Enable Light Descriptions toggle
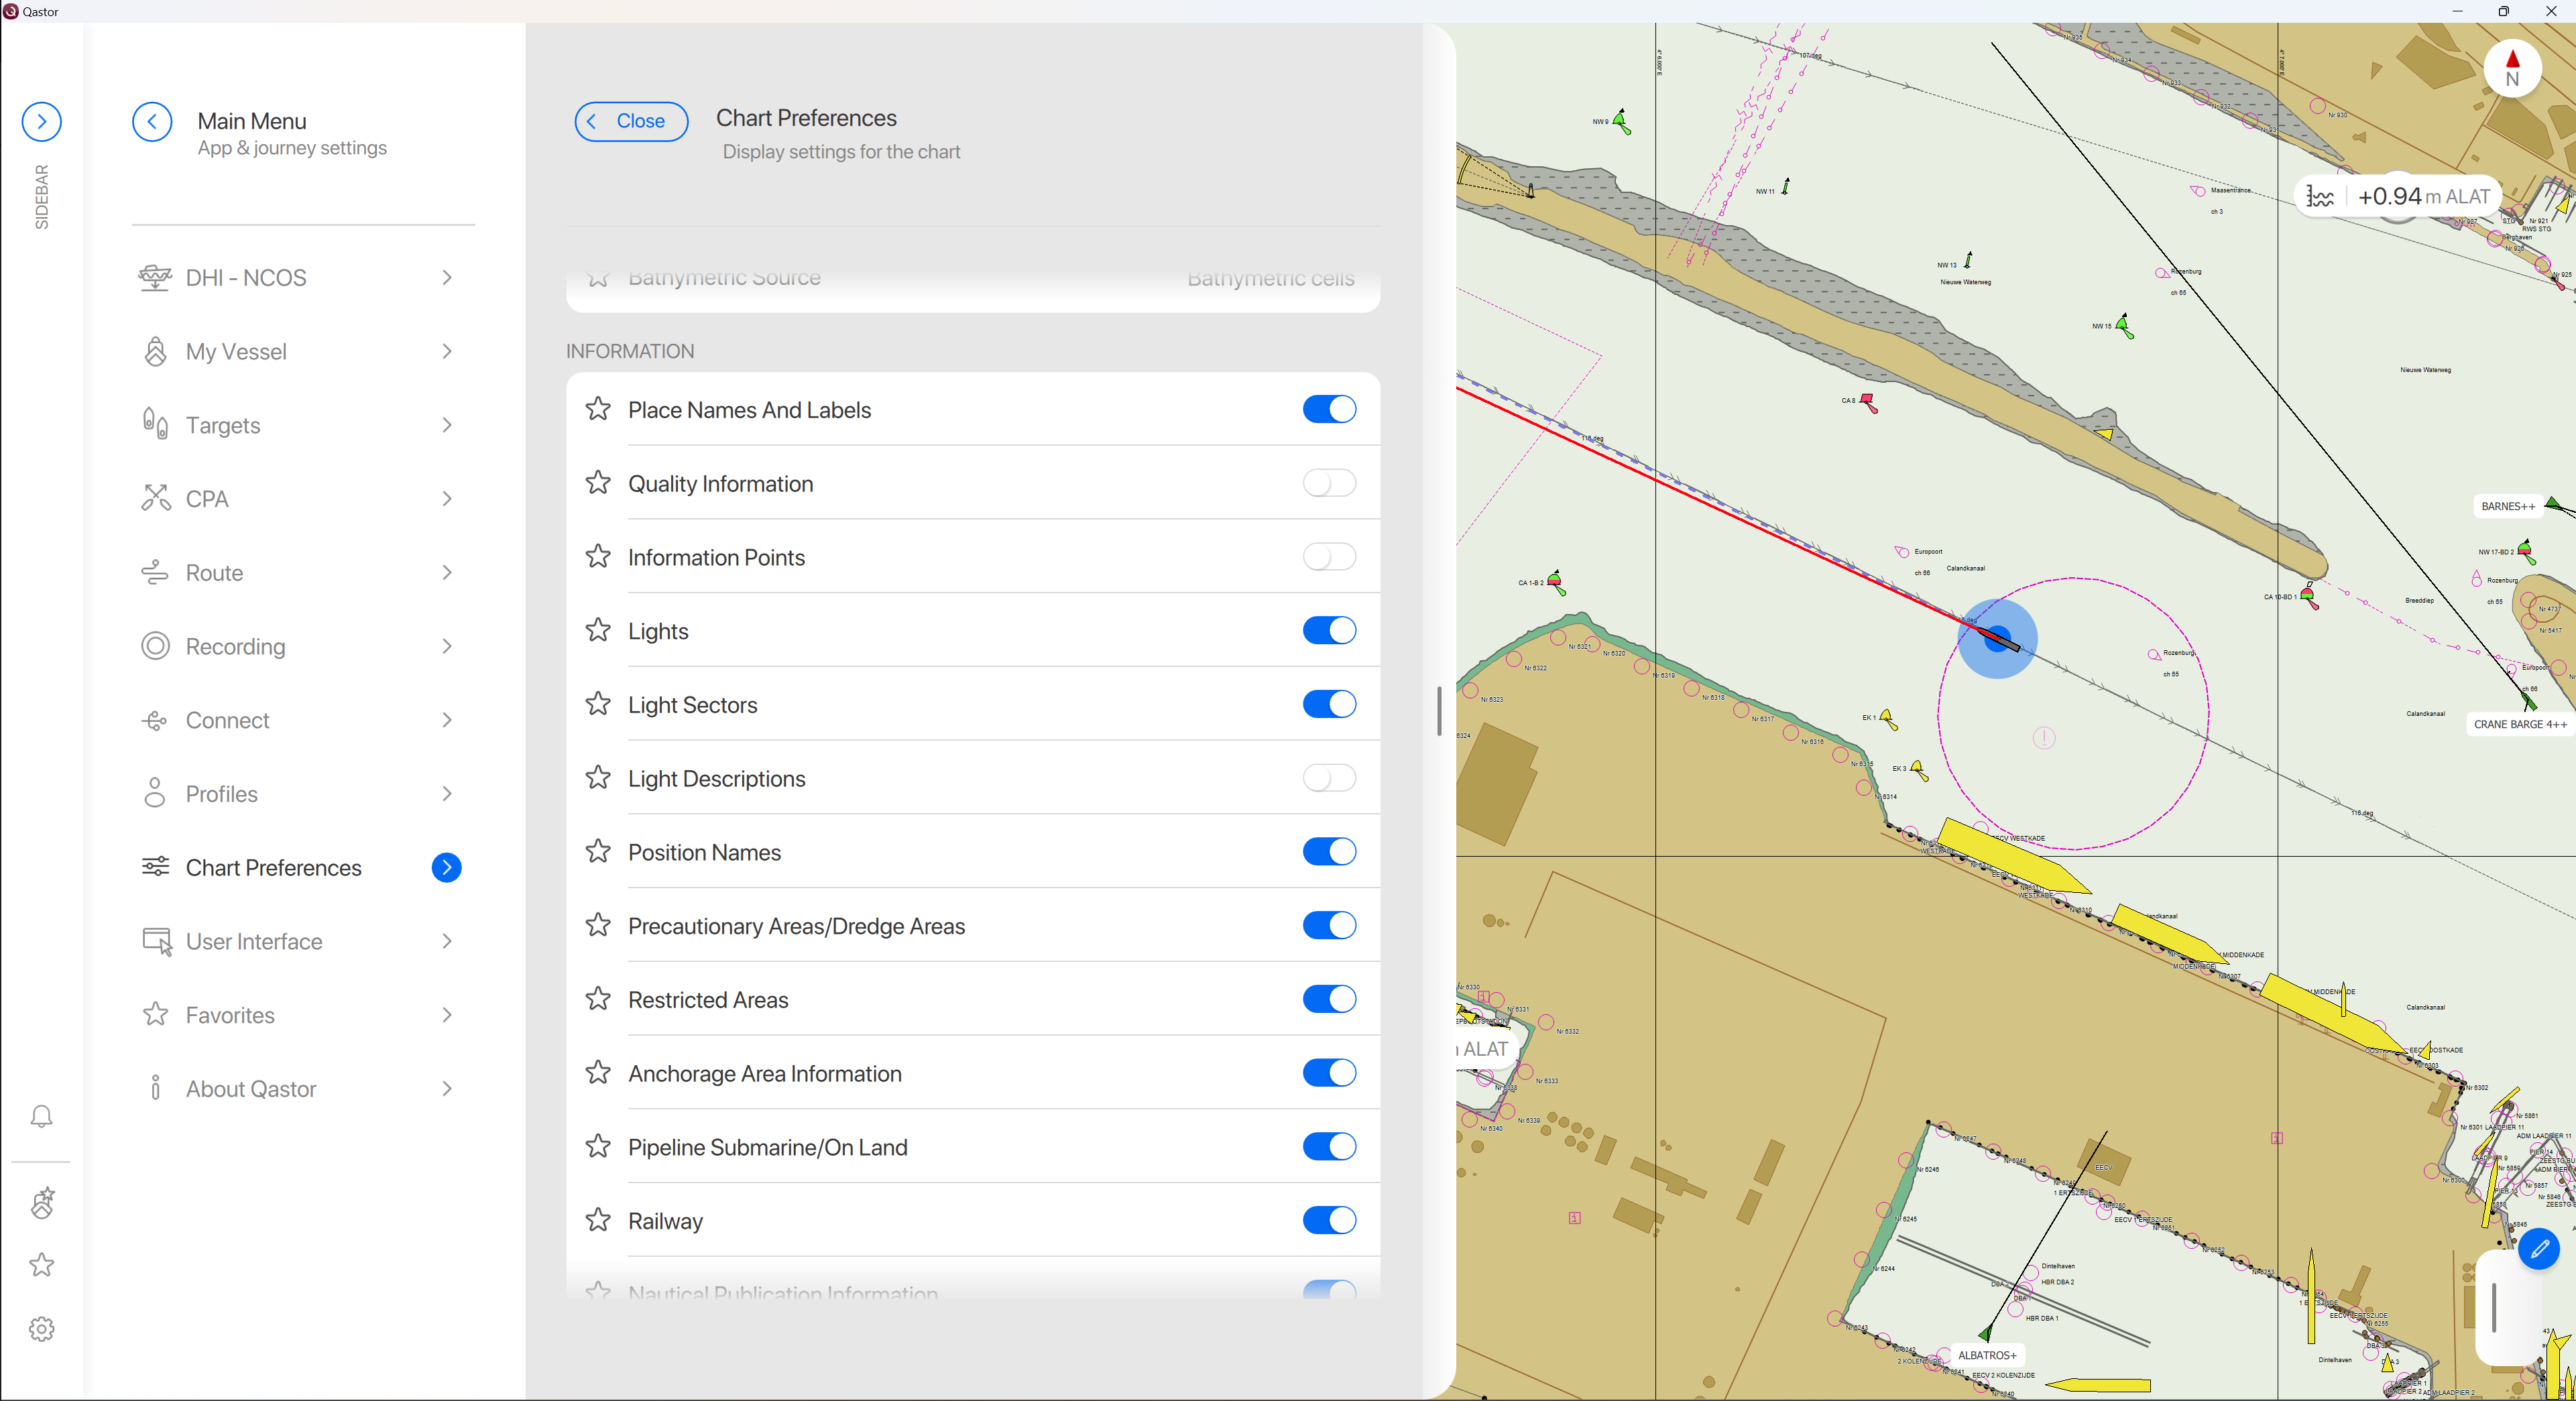 [x=1328, y=779]
